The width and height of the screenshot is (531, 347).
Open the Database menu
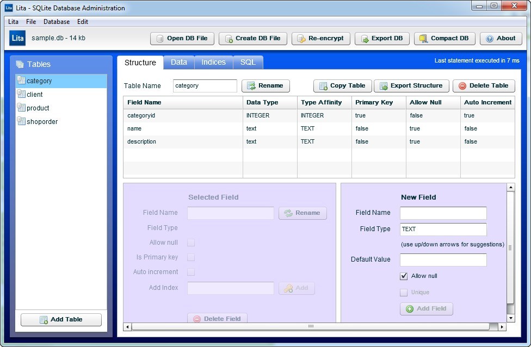point(57,22)
